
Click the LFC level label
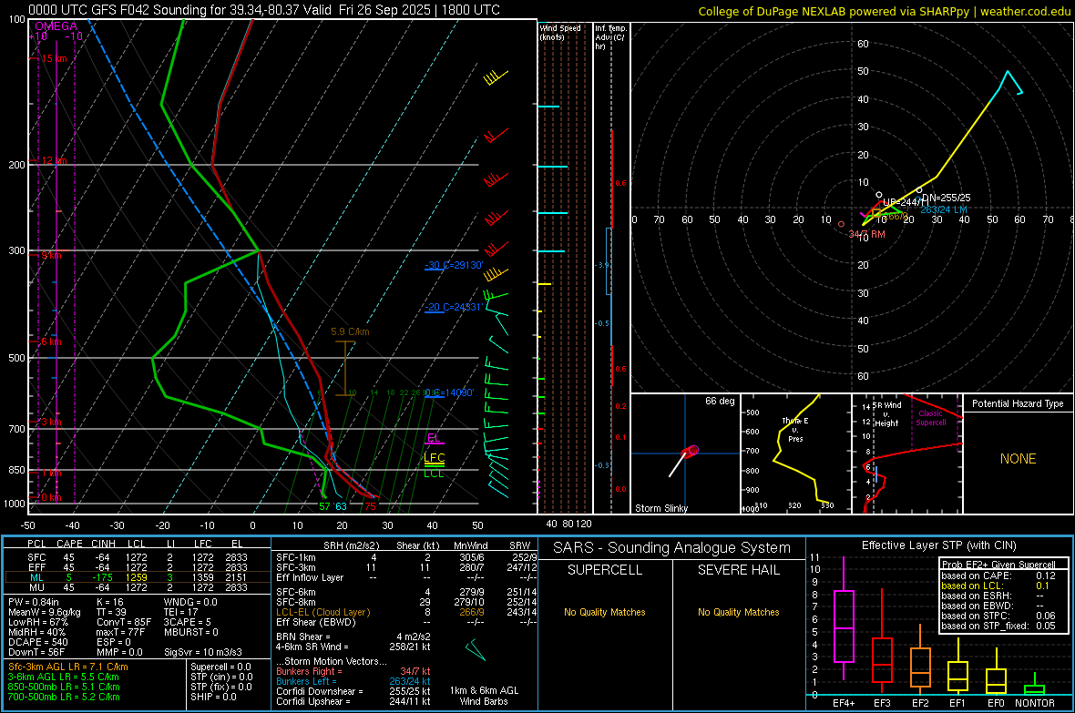coord(434,457)
